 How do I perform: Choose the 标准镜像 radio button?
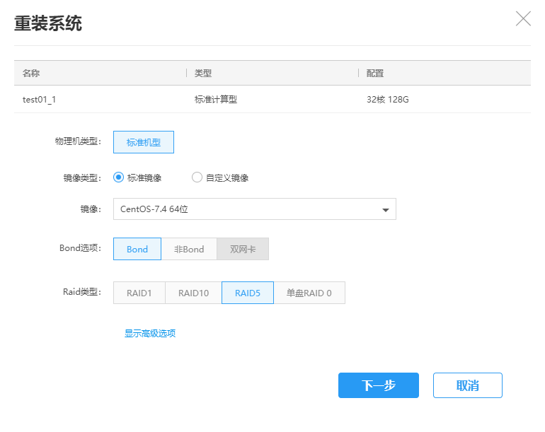(x=119, y=177)
